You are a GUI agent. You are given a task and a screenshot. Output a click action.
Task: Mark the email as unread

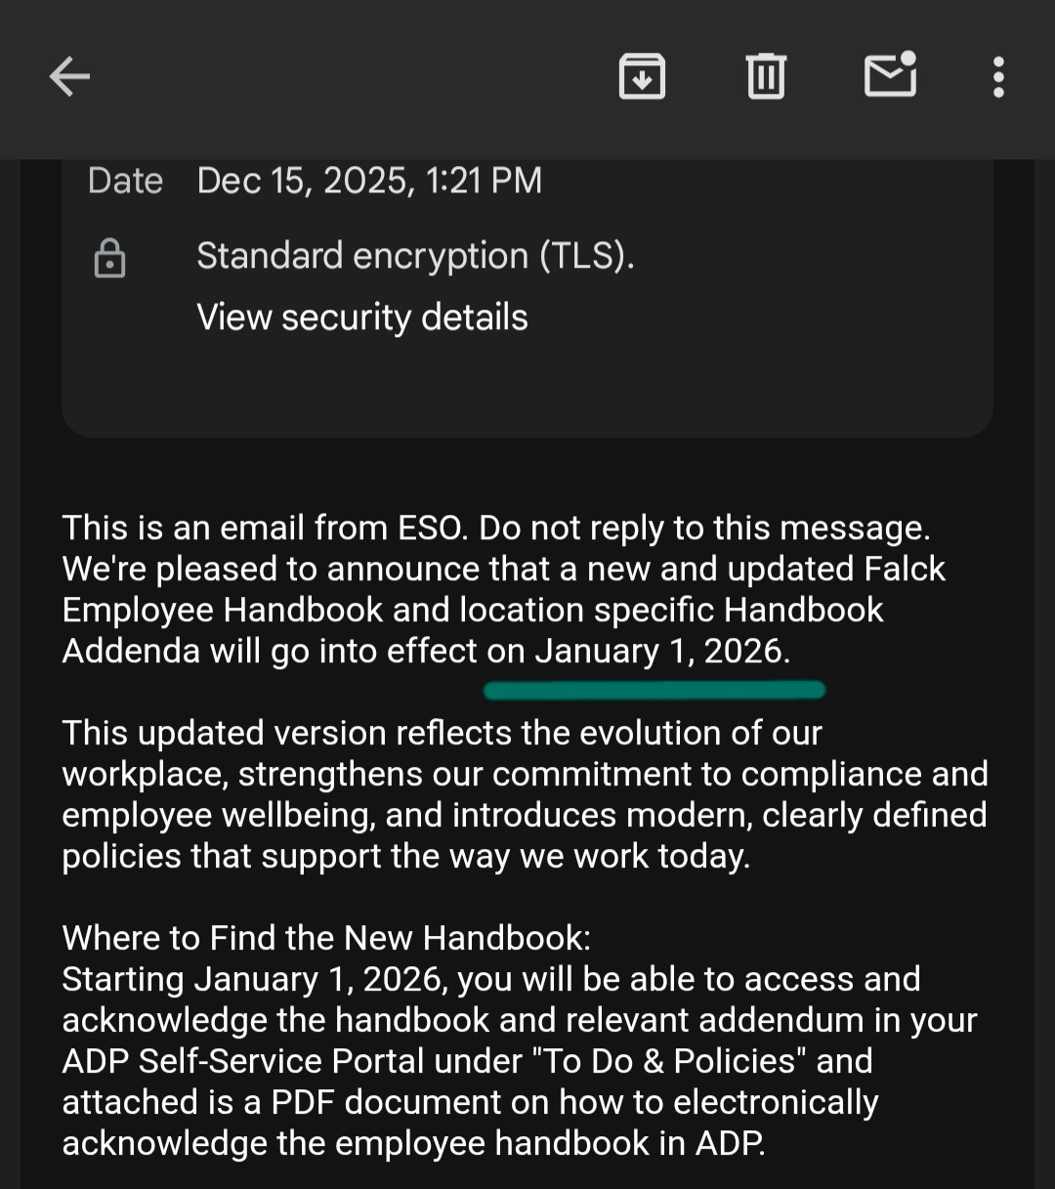click(890, 75)
